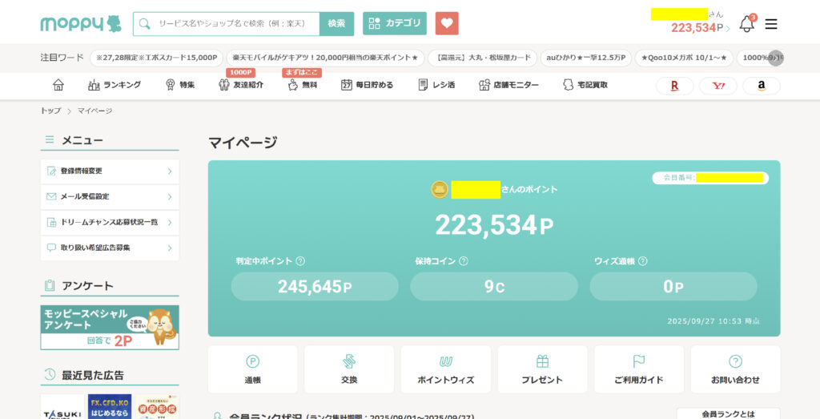Go to home via house icon
Image resolution: width=820 pixels, height=419 pixels.
pos(58,85)
